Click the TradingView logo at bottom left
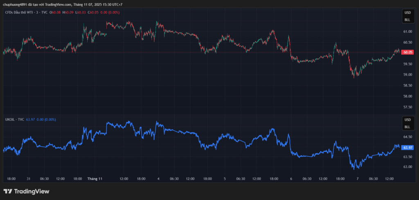Screen dimensions: 419x200 pos(26,191)
